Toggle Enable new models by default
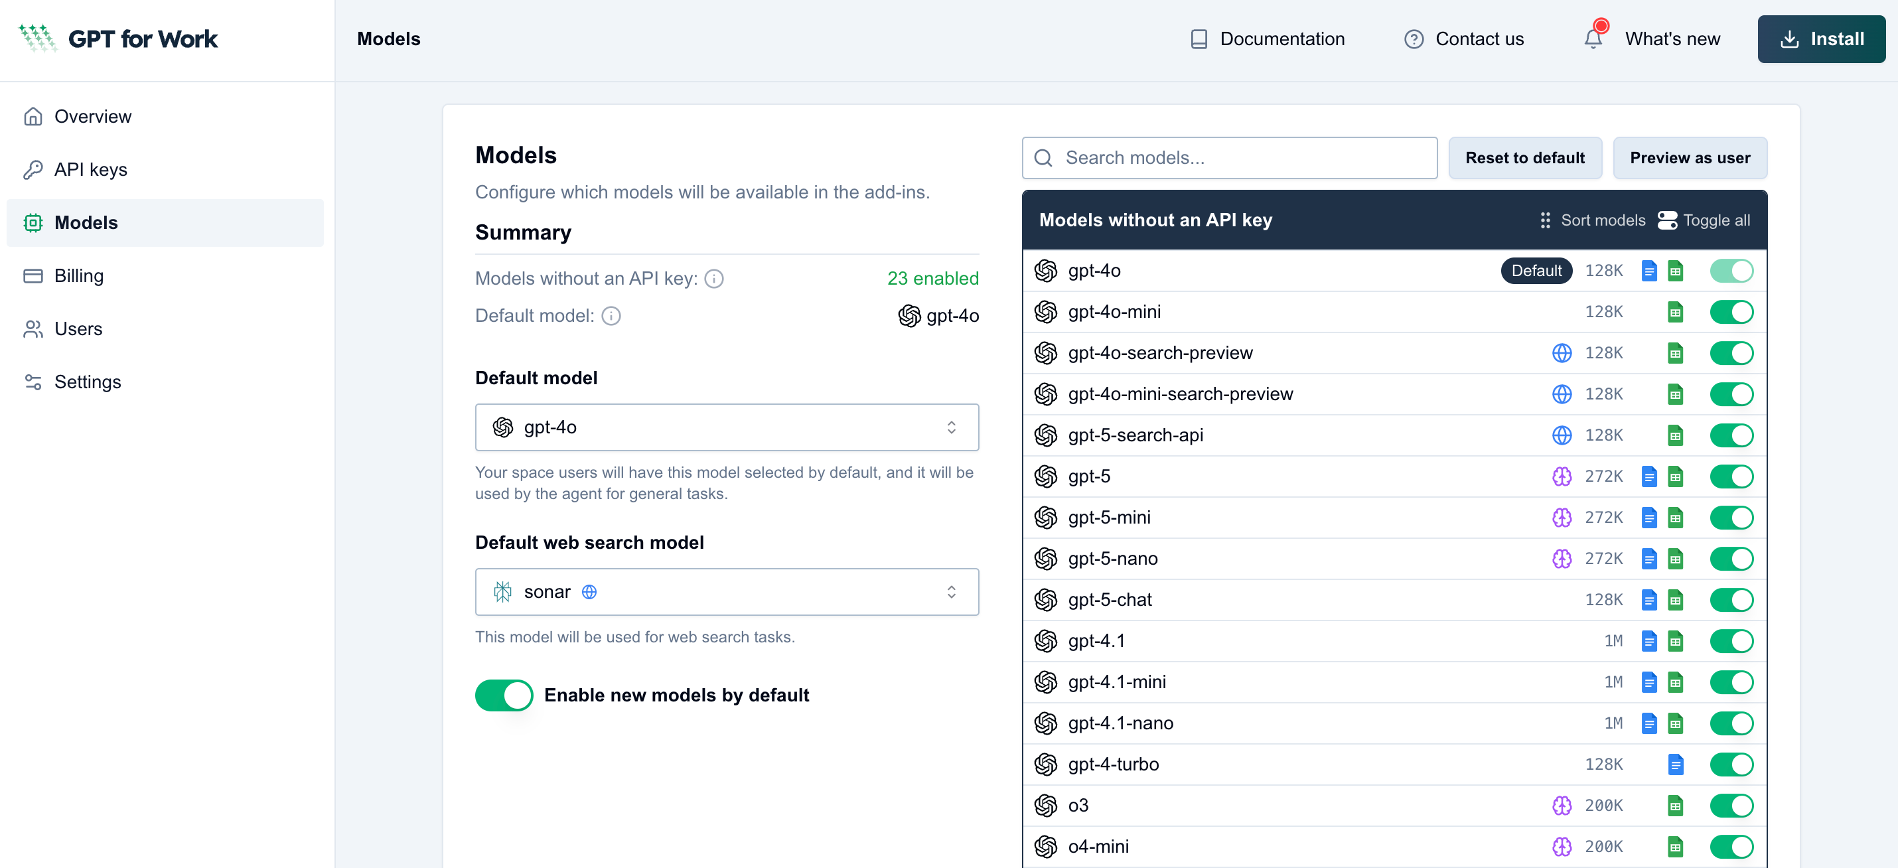The image size is (1898, 868). point(504,695)
